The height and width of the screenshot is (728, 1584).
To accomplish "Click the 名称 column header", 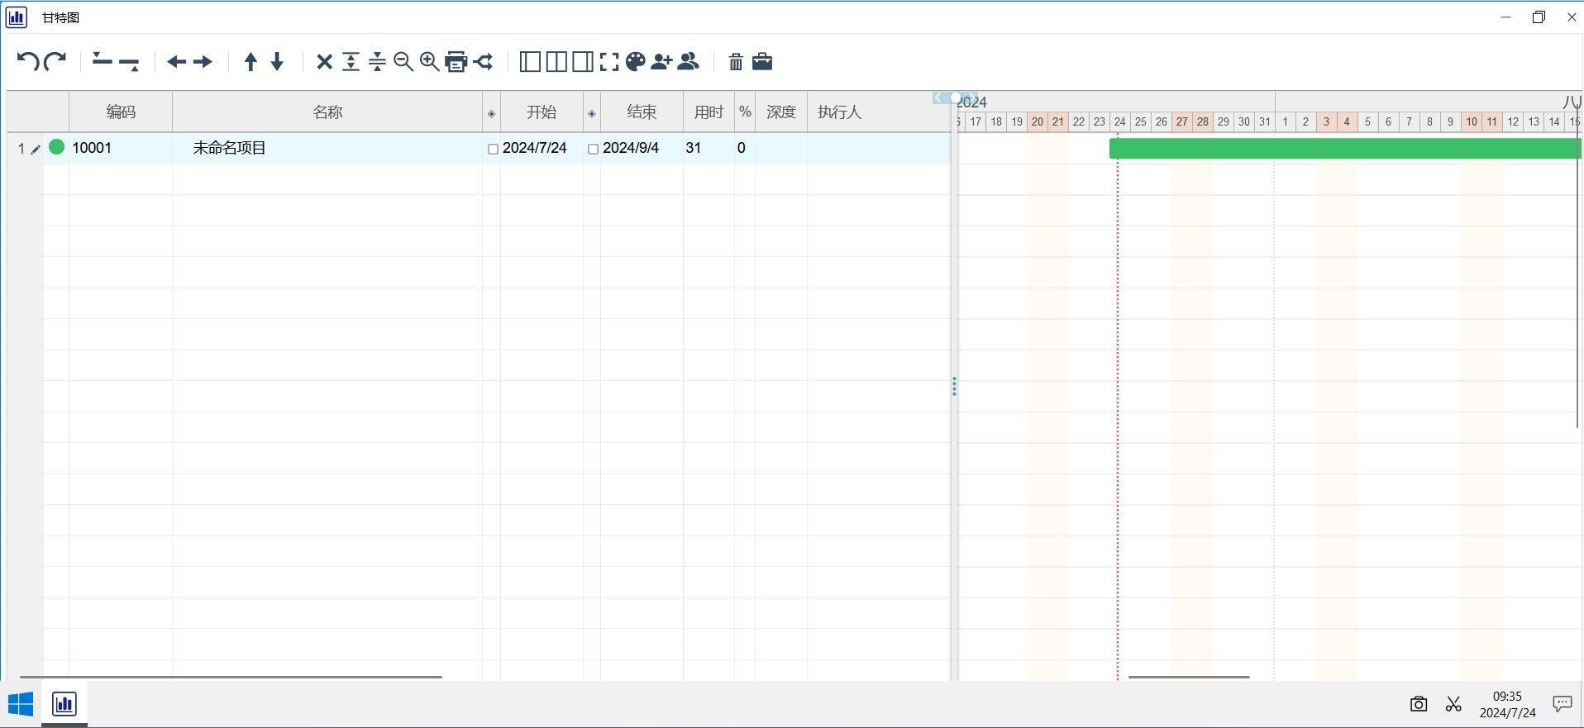I will coord(327,112).
